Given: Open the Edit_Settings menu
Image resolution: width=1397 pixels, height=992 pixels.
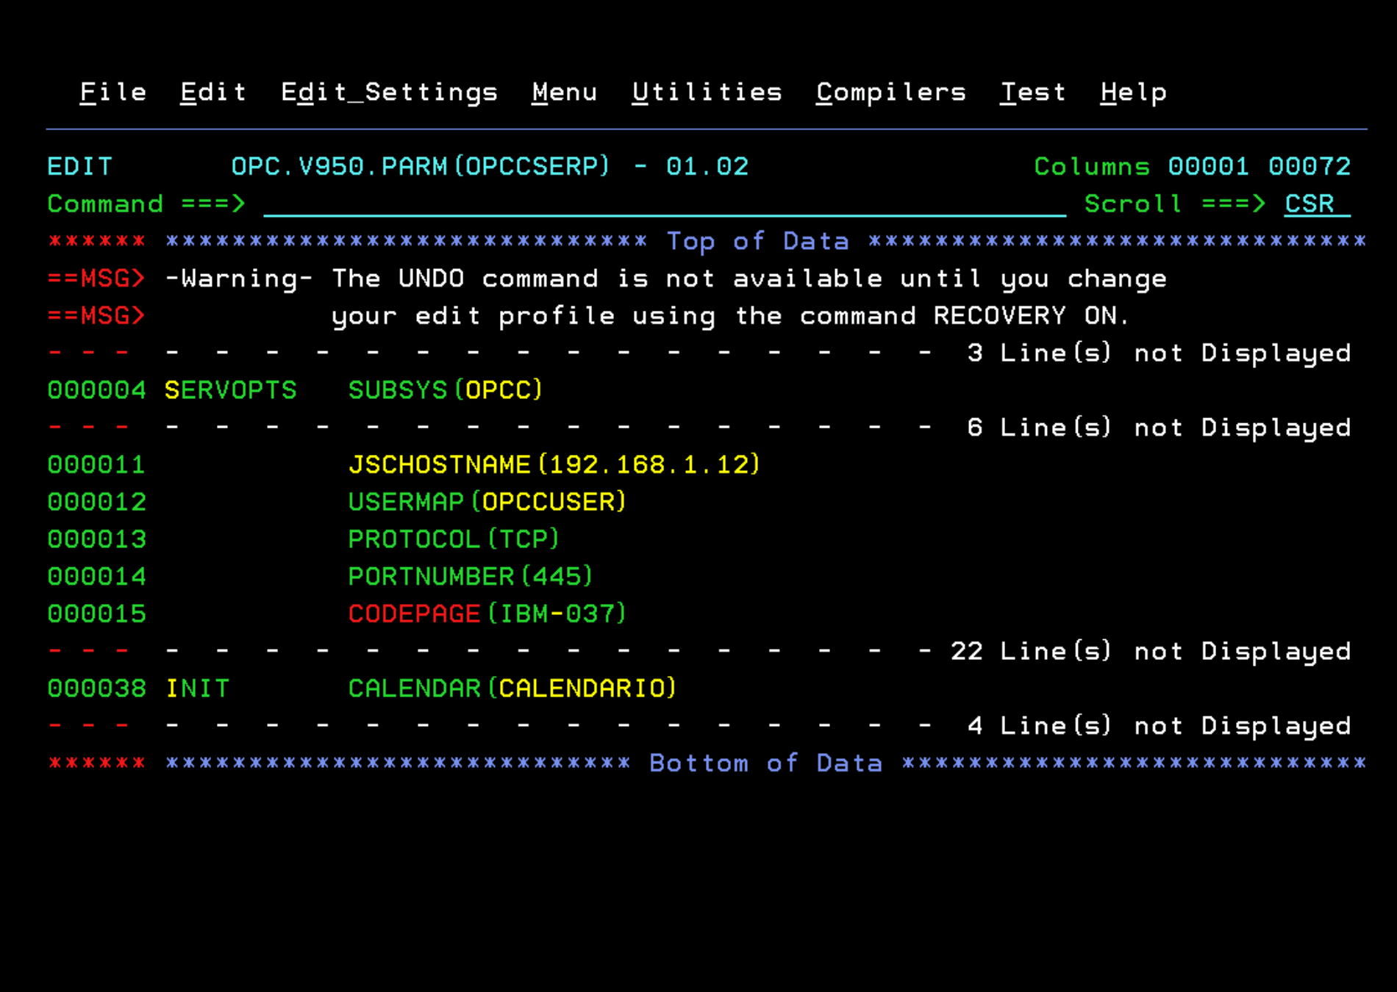Looking at the screenshot, I should click(x=390, y=93).
